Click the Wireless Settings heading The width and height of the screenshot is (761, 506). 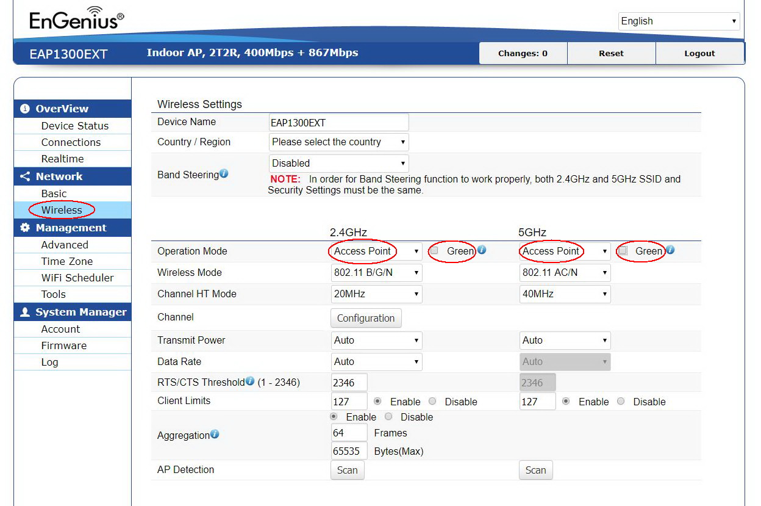[199, 104]
